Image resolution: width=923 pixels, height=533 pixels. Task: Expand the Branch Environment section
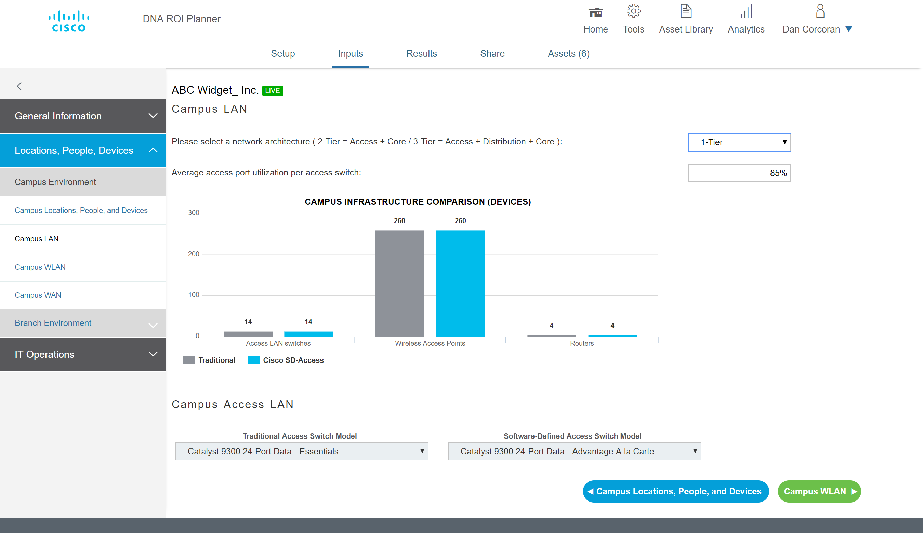(83, 323)
